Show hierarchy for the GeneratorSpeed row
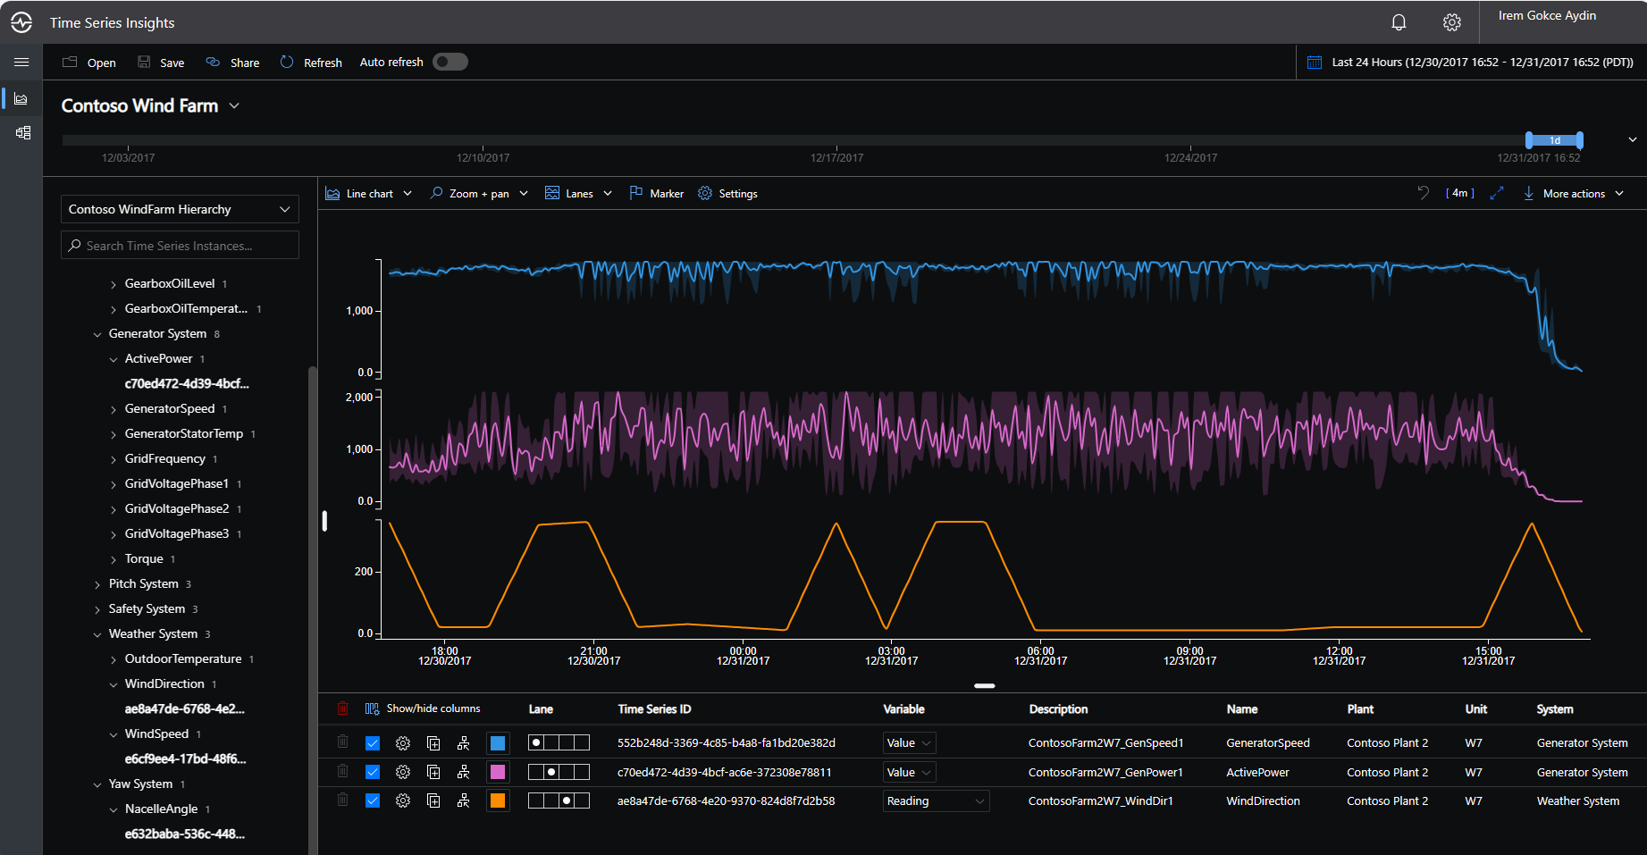Viewport: 1647px width, 855px height. [463, 743]
